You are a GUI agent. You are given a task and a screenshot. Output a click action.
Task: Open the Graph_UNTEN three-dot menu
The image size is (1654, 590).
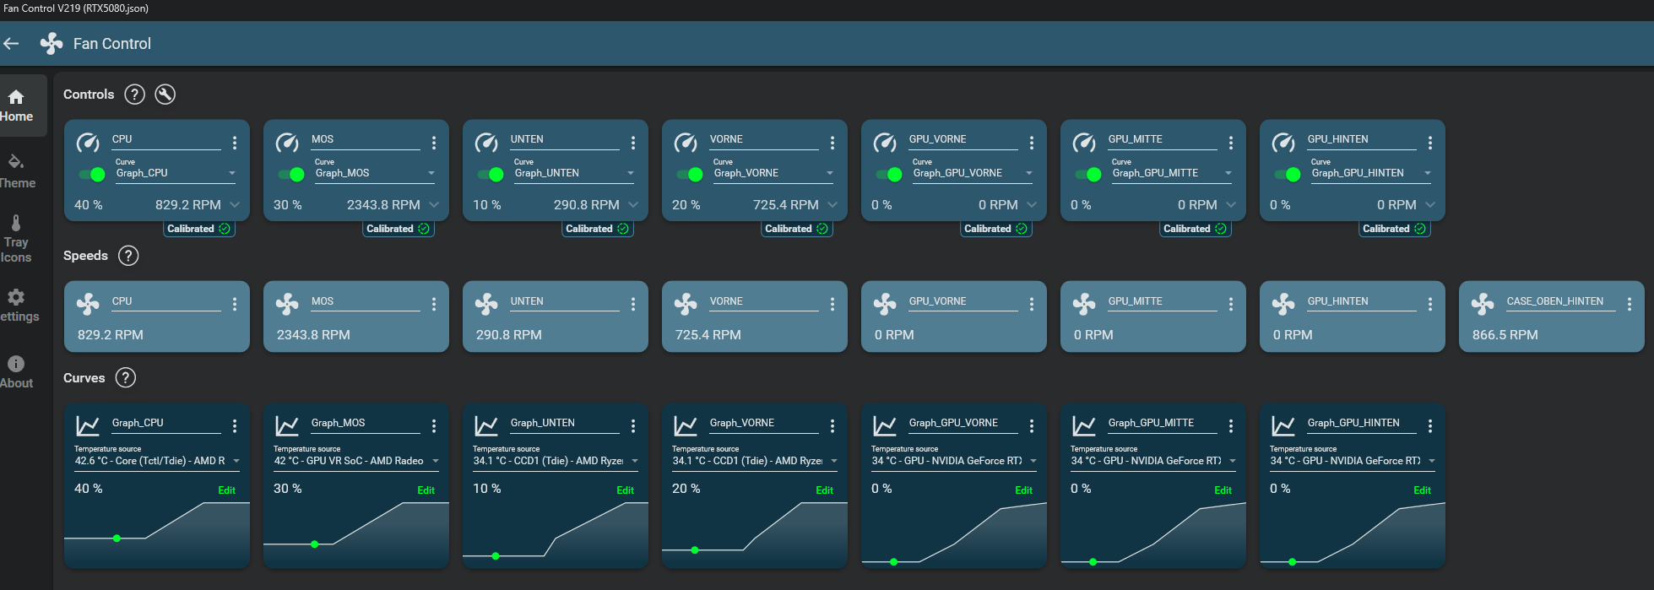(633, 426)
